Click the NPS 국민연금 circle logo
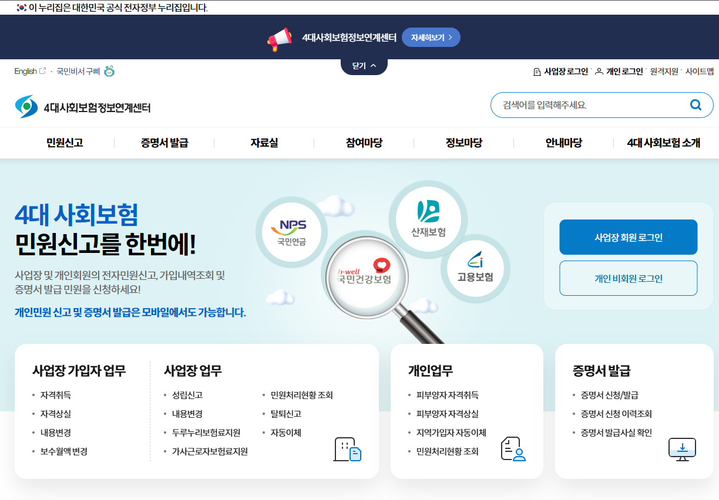Image resolution: width=719 pixels, height=500 pixels. pyautogui.click(x=292, y=233)
